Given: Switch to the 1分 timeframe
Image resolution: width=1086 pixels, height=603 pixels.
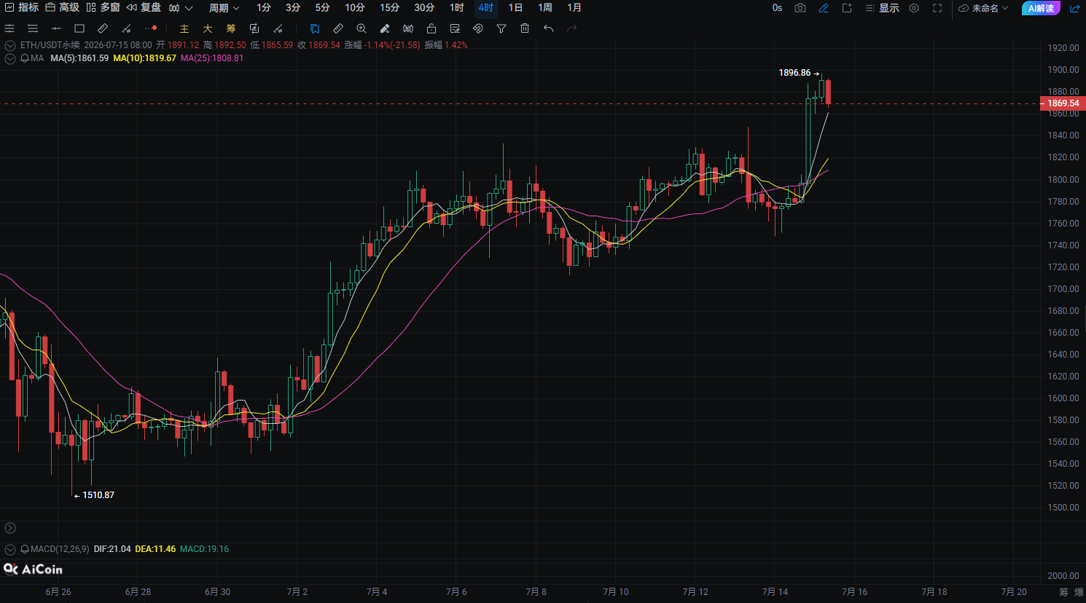Looking at the screenshot, I should pos(264,8).
